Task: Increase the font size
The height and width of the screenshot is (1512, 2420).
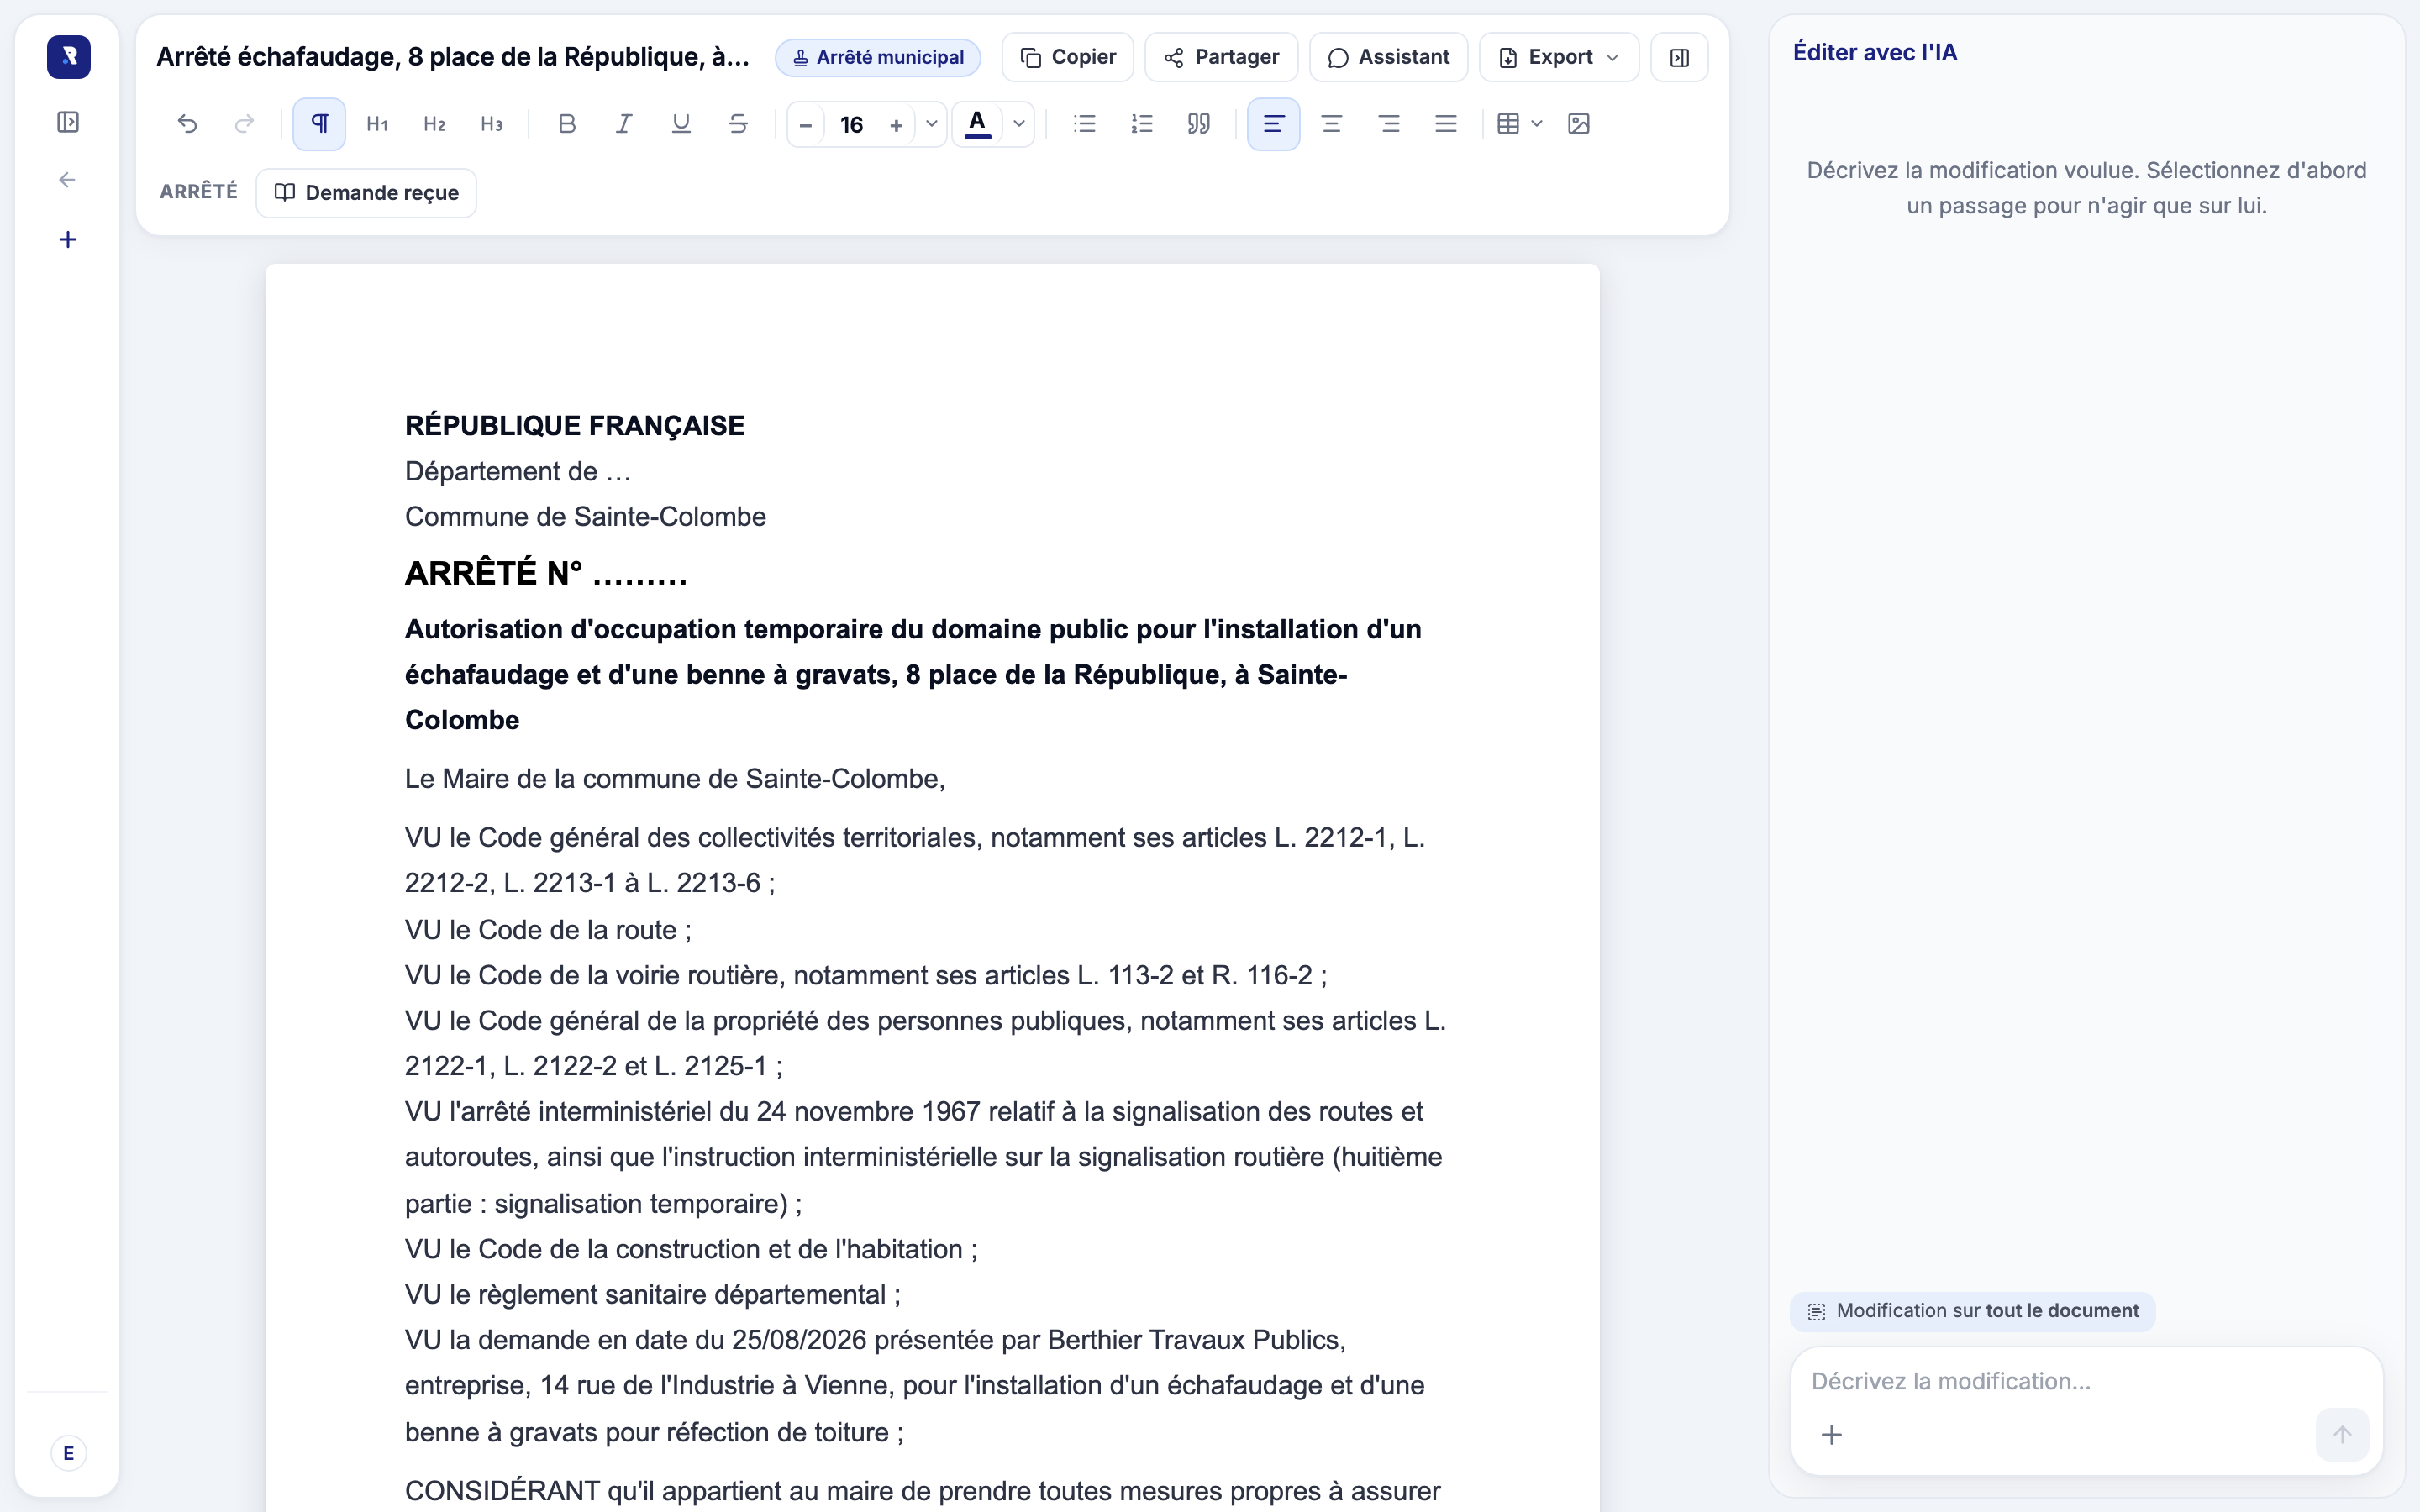Action: click(897, 125)
